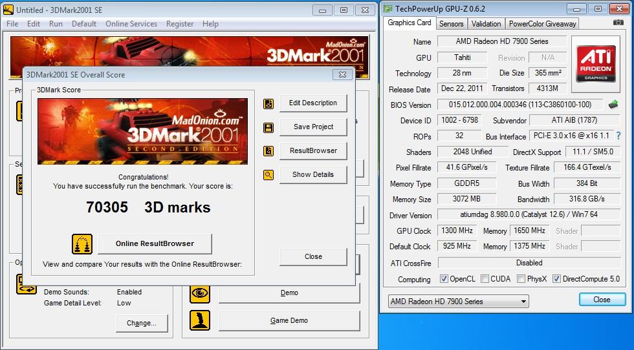Screen dimensions: 634x350
Task: Open the Online Services menu
Action: point(131,24)
